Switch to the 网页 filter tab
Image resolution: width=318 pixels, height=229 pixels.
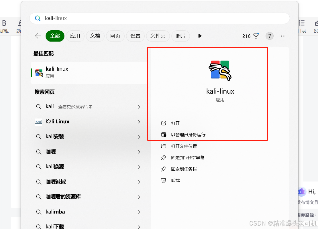115,36
